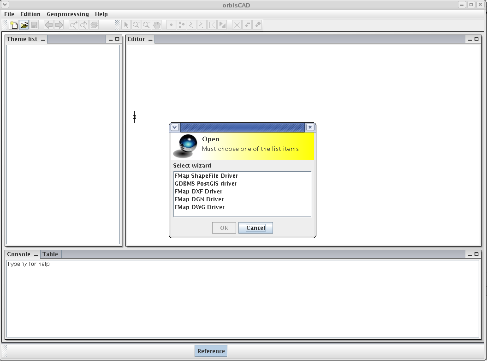Viewport: 487px width, 361px height.
Task: Open the orbisCAD title bar menu arrow
Action: coord(5,5)
